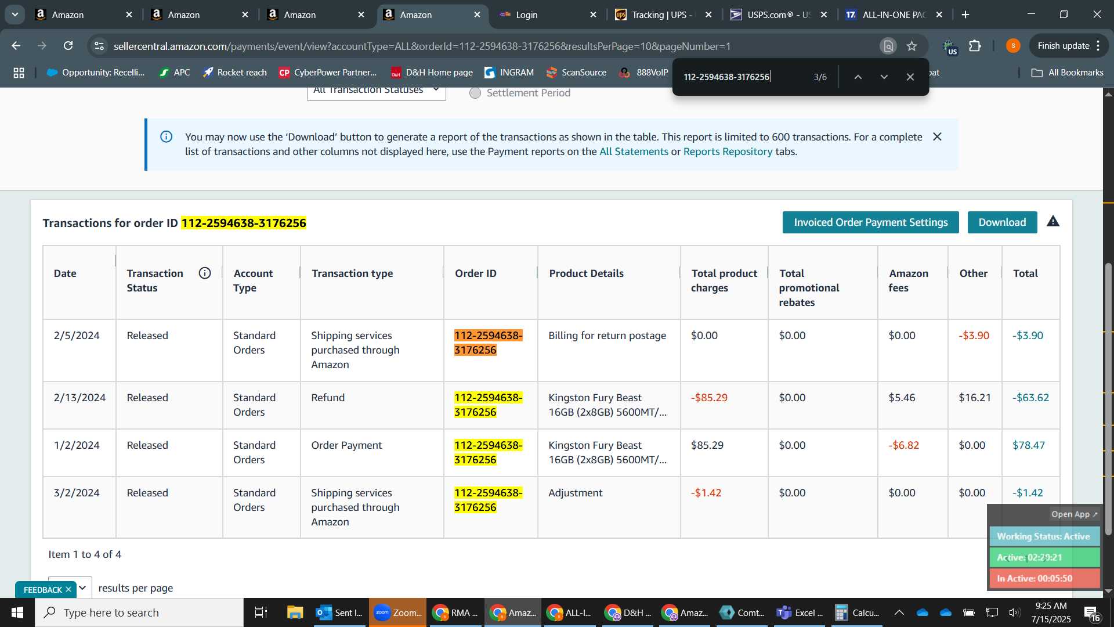Click Open App in time tracker widget
The height and width of the screenshot is (627, 1114).
tap(1074, 514)
